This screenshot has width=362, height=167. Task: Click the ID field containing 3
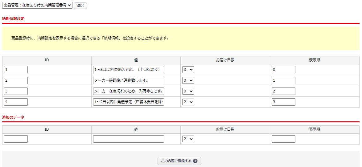(16, 91)
